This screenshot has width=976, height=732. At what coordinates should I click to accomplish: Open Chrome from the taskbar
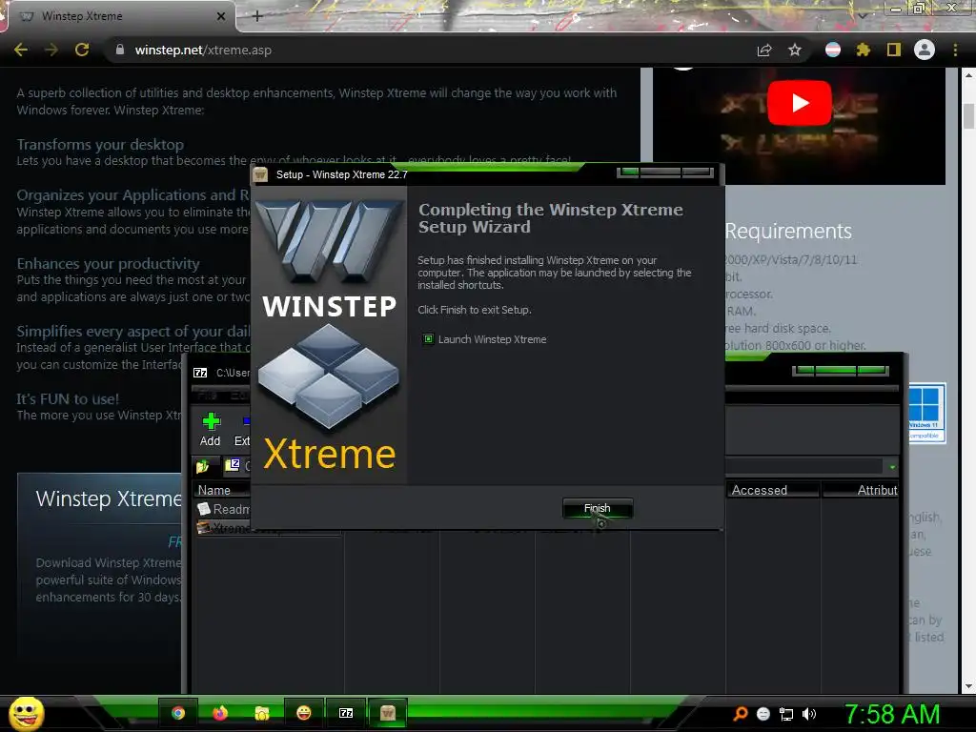click(x=178, y=713)
